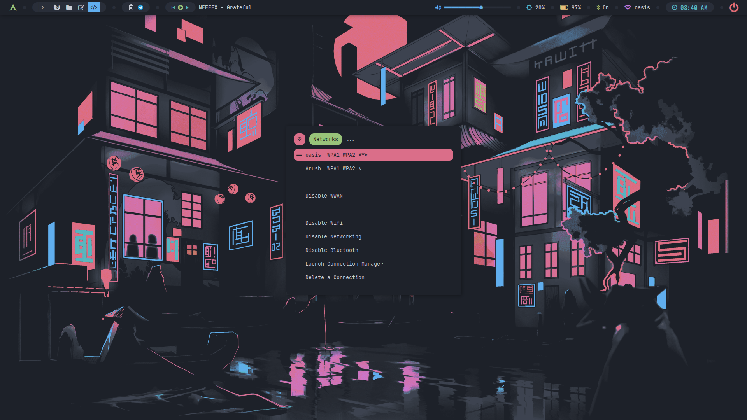Toggle Bluetooth from the status bar
The height and width of the screenshot is (420, 747).
click(602, 7)
